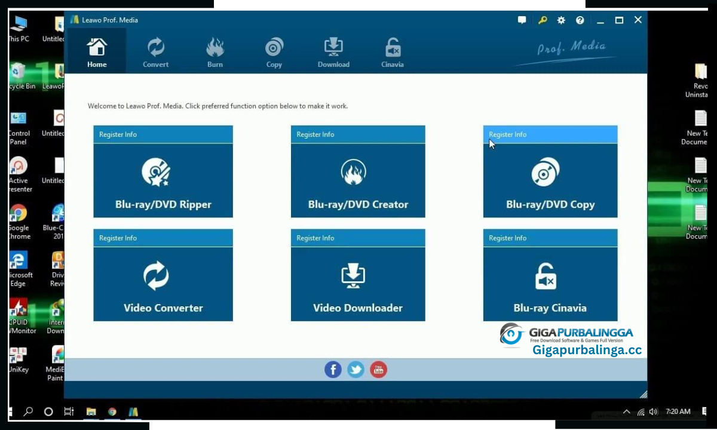717x430 pixels.
Task: Open the volume tray icon
Action: click(653, 411)
